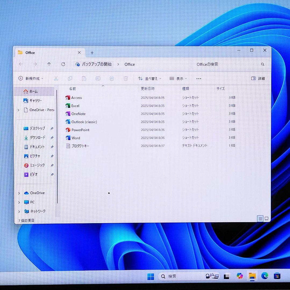Click the copy icon in the toolbar
Image resolution: width=290 pixels, height=290 pixels.
click(70, 78)
